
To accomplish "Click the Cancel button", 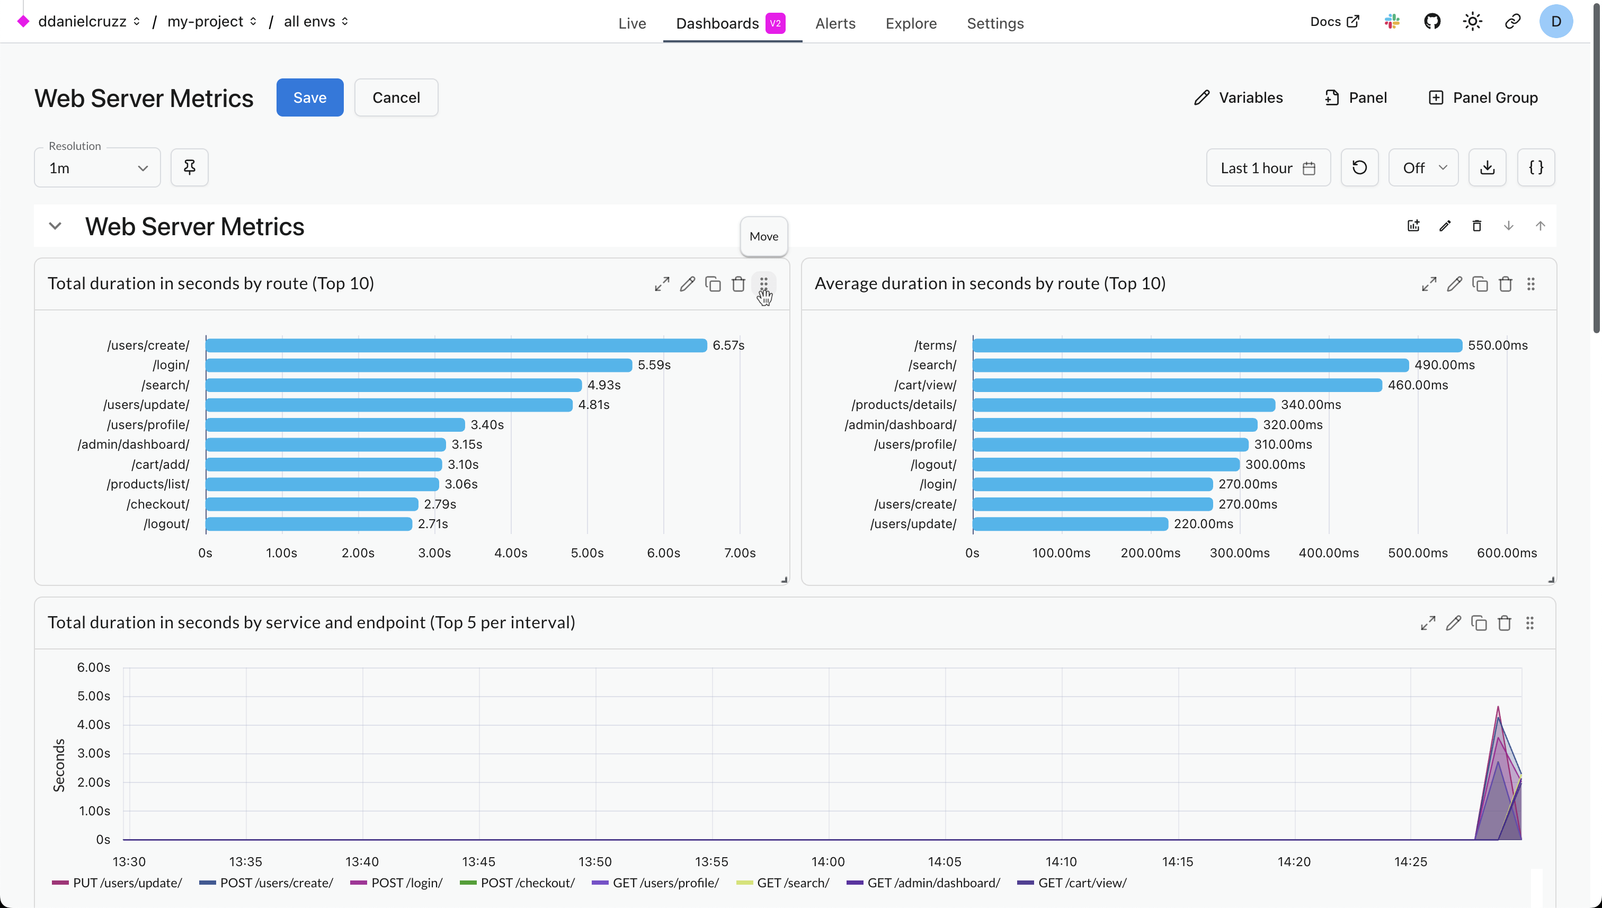I will 396,97.
